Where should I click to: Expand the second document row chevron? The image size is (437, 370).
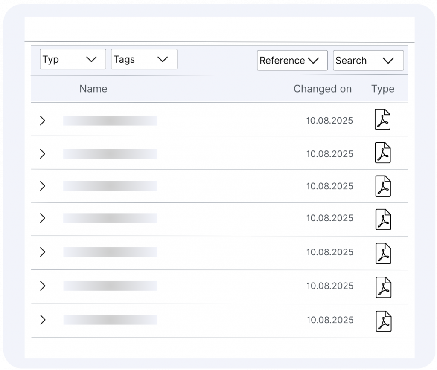pyautogui.click(x=42, y=153)
